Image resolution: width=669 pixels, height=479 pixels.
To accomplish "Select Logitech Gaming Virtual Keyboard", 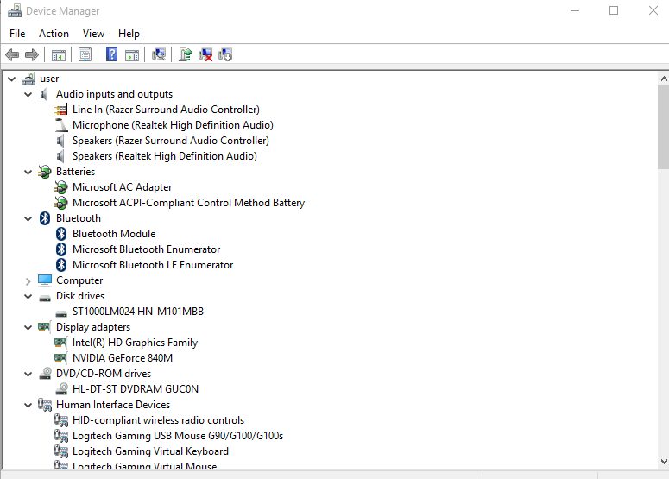I will tap(150, 451).
